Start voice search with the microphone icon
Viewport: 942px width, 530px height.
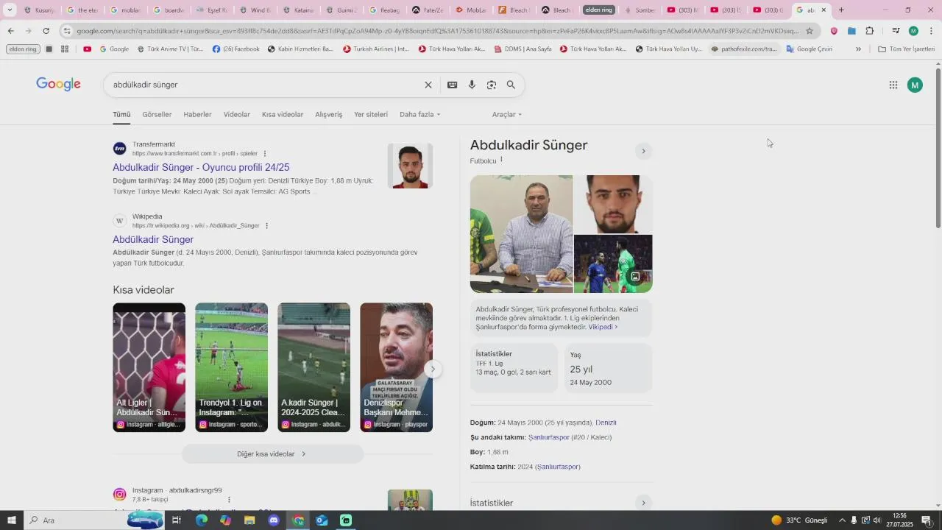coord(472,85)
